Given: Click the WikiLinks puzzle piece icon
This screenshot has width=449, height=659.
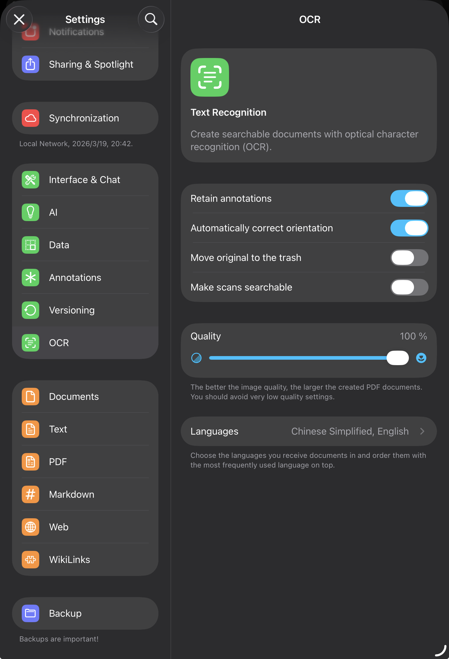Looking at the screenshot, I should click(30, 560).
